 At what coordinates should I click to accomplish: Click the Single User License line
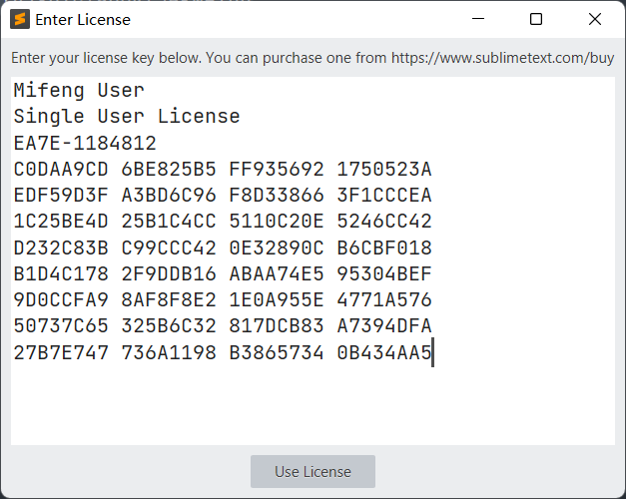(127, 117)
